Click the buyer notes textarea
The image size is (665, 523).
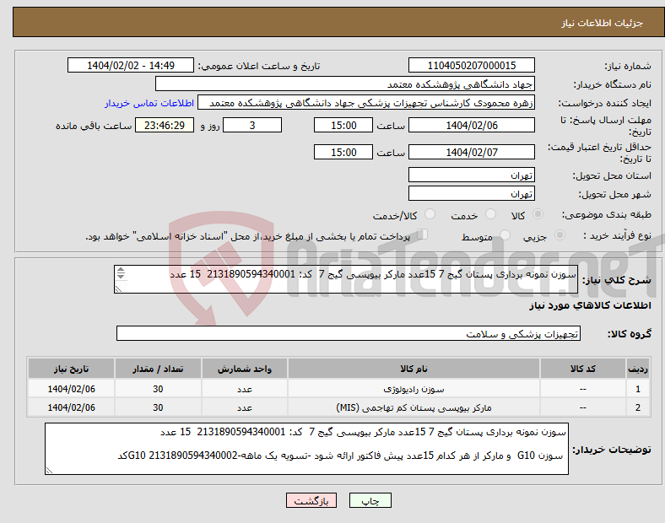pos(306,449)
